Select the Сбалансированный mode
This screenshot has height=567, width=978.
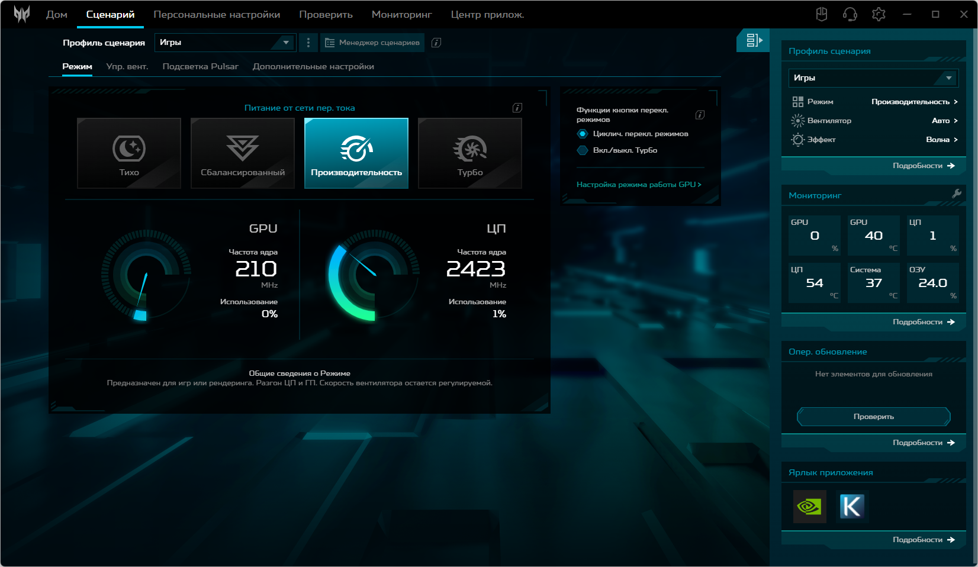(243, 153)
